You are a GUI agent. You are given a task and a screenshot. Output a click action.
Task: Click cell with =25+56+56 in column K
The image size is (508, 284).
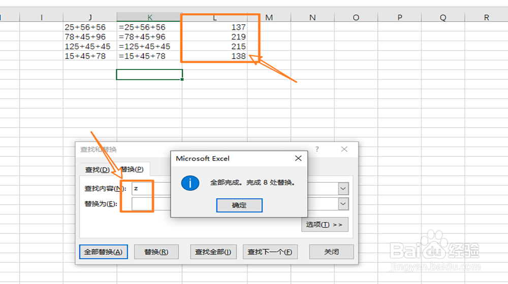pos(149,27)
